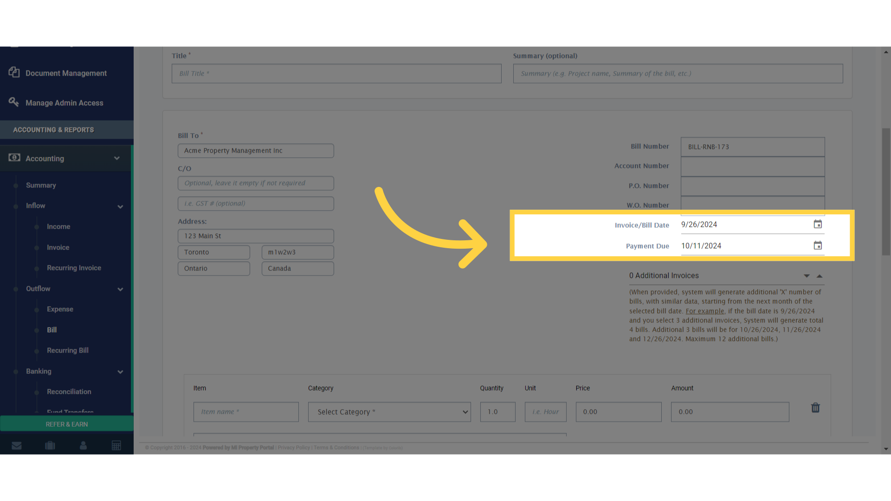Open the Expense page
The image size is (891, 501).
tap(60, 309)
